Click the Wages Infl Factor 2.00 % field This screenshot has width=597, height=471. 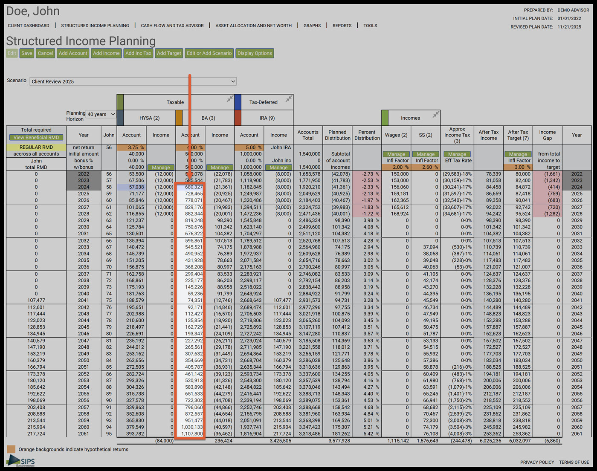[396, 168]
